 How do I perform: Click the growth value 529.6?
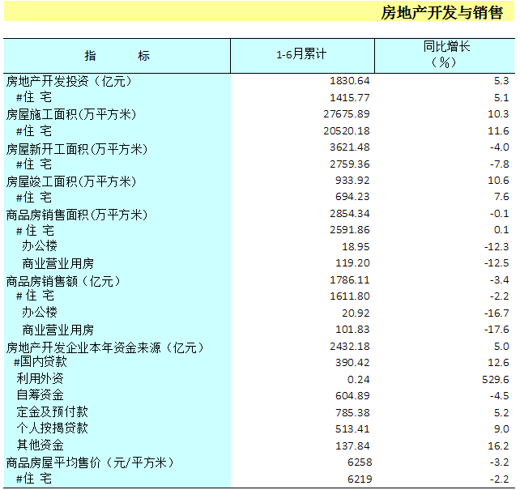coord(494,379)
